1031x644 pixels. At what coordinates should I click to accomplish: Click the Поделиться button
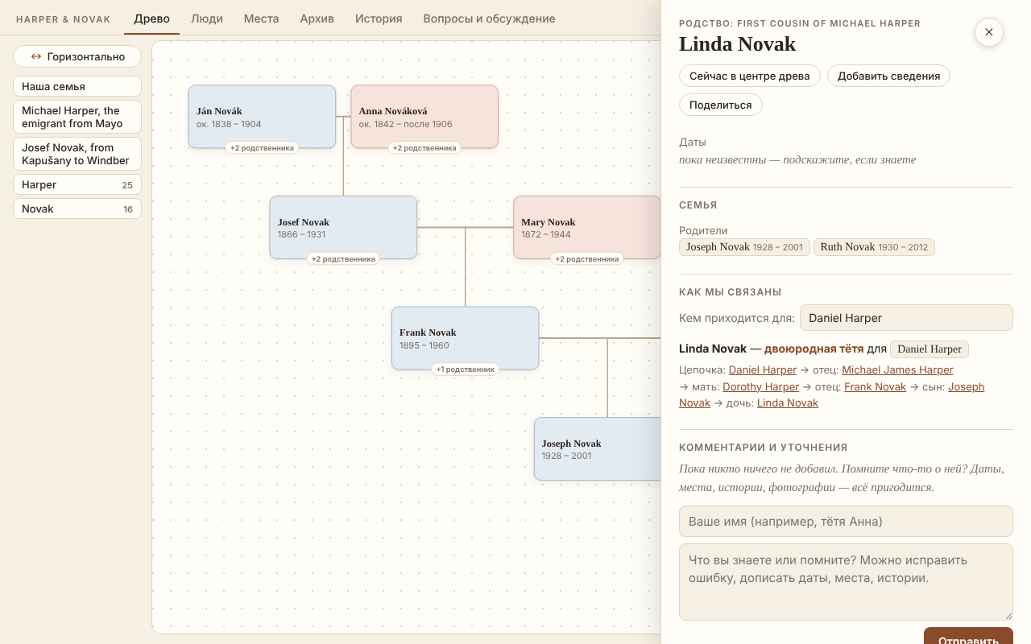[x=721, y=105]
